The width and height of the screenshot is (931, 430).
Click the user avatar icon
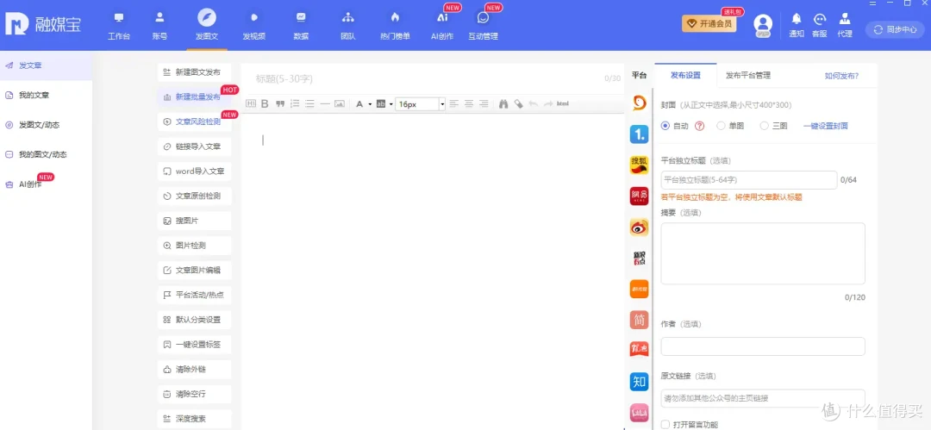coord(763,26)
